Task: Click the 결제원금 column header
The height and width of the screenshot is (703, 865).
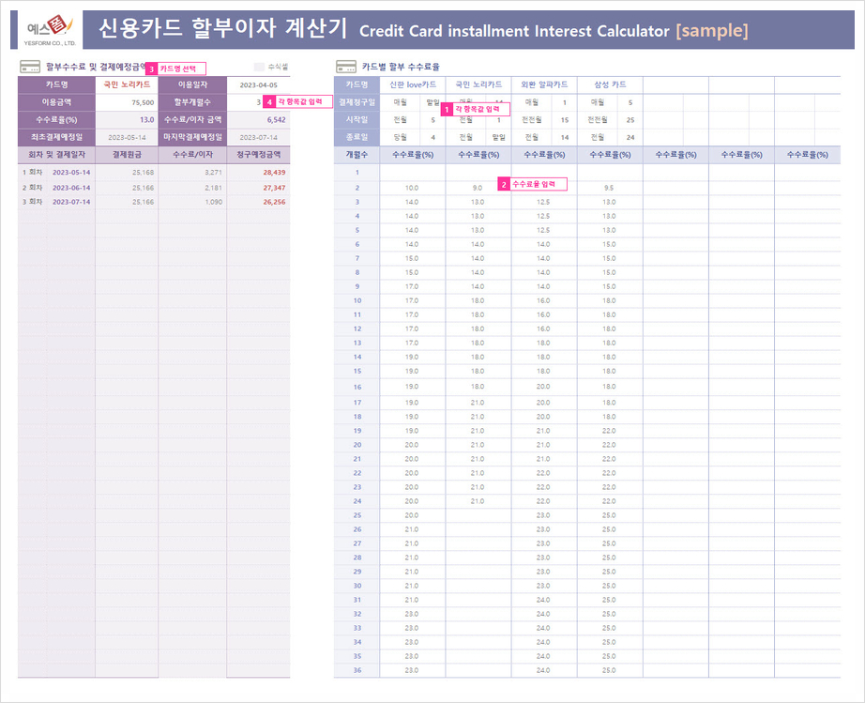Action: tap(127, 155)
